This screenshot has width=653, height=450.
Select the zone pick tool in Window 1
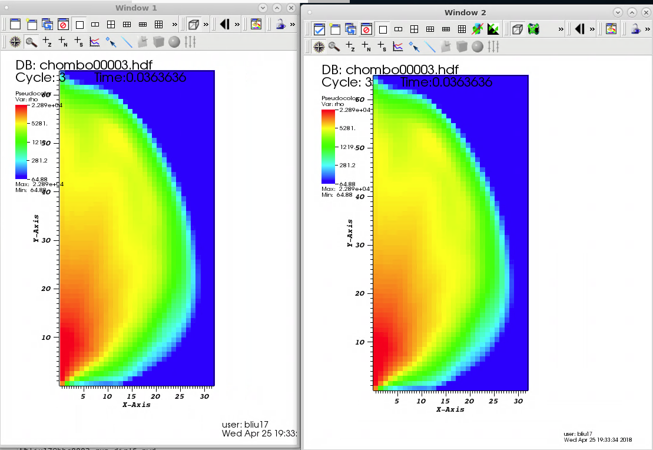47,42
